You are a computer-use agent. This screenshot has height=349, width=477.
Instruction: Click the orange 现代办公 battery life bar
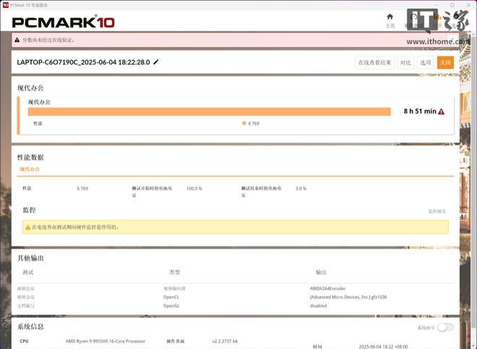210,112
